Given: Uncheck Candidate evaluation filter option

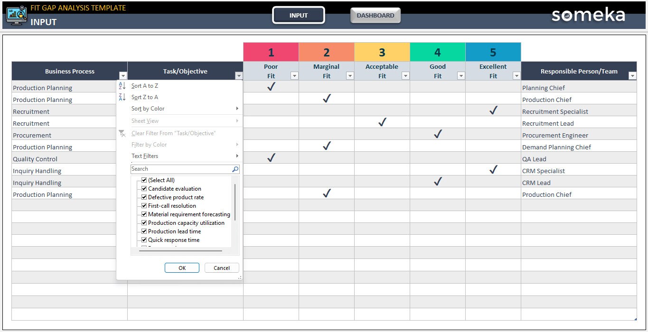Looking at the screenshot, I should [x=144, y=189].
